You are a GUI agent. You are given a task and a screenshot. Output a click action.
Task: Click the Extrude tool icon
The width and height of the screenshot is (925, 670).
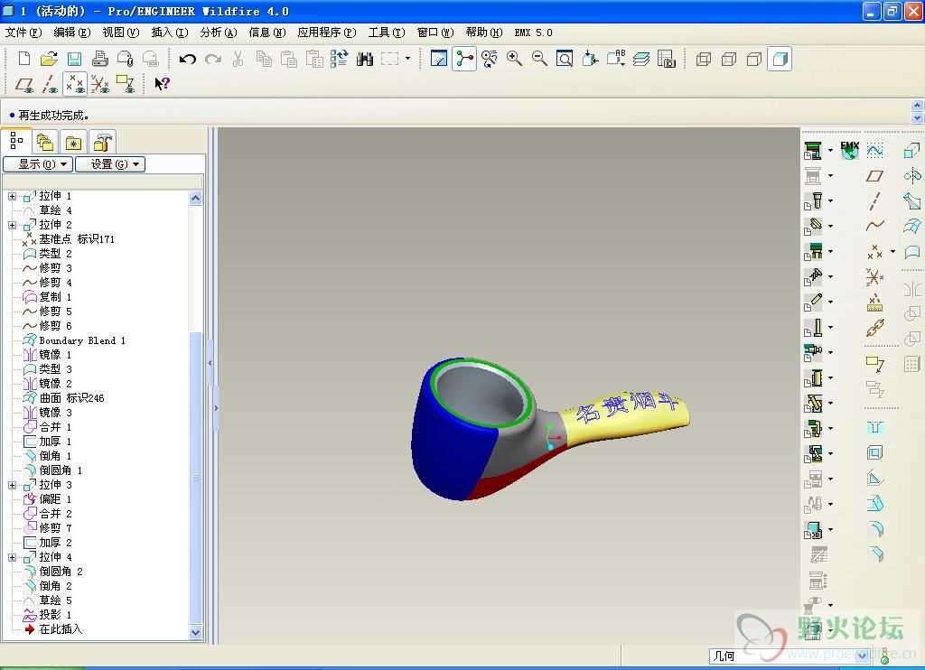[x=912, y=151]
